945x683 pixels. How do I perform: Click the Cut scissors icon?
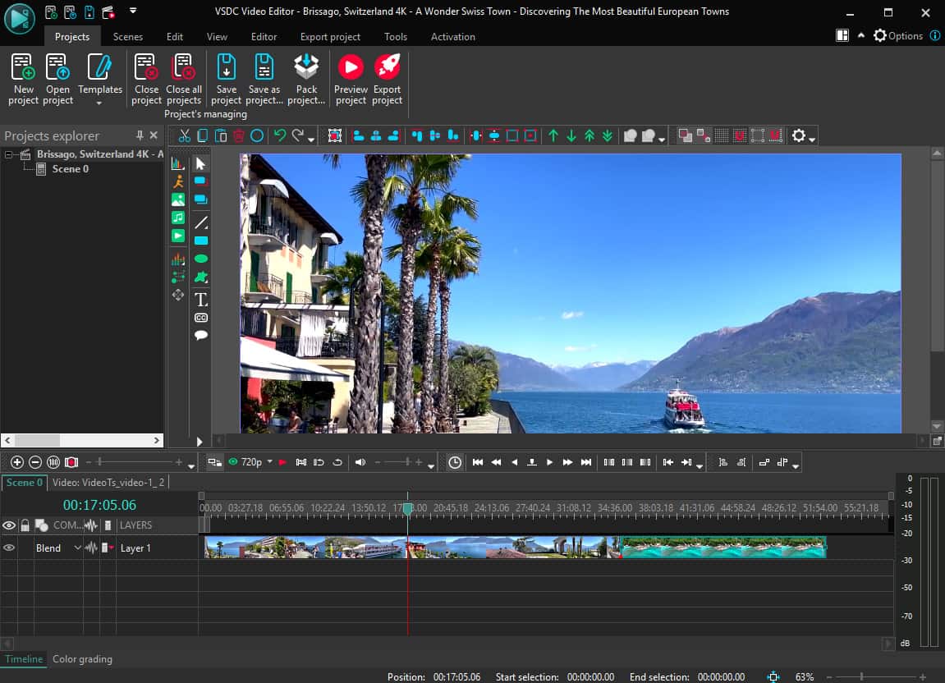(x=185, y=136)
